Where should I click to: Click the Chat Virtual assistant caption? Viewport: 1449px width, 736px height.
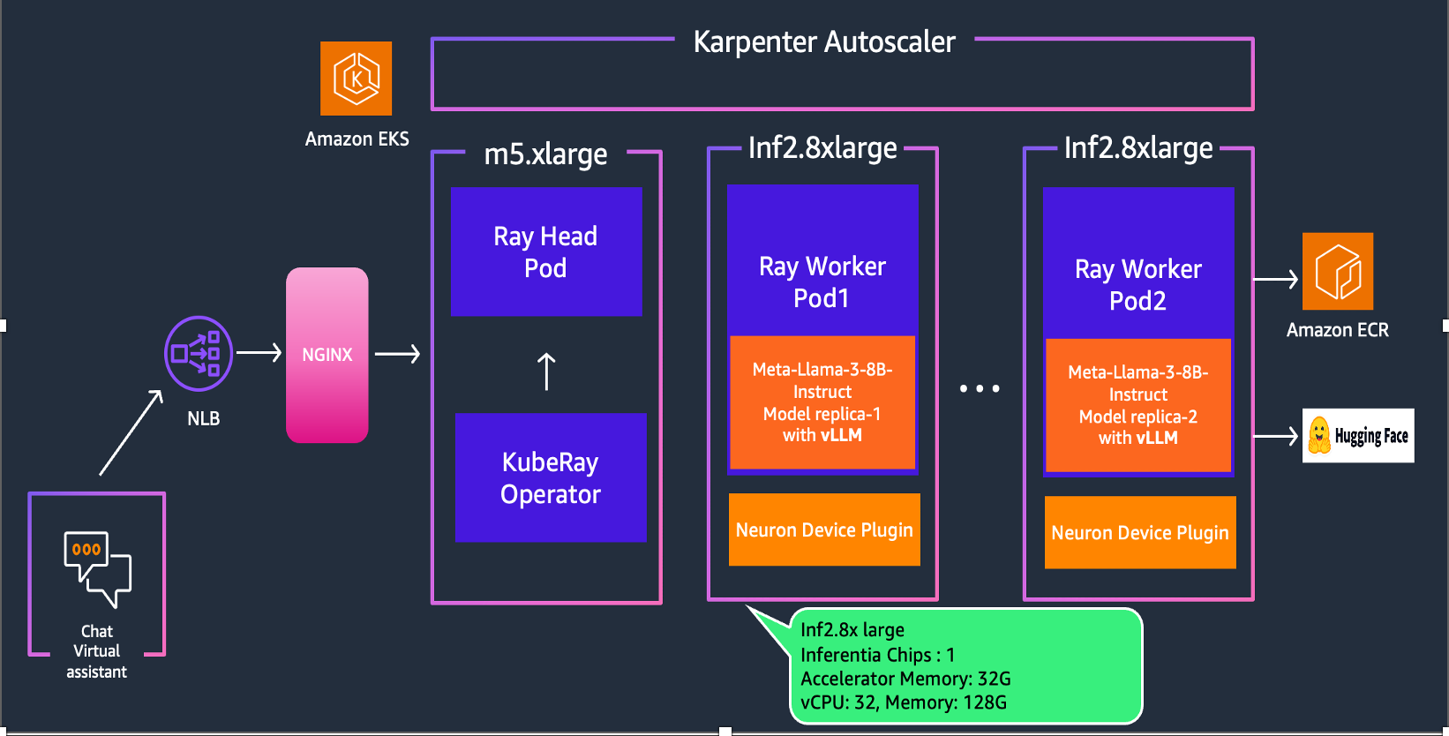pos(97,651)
